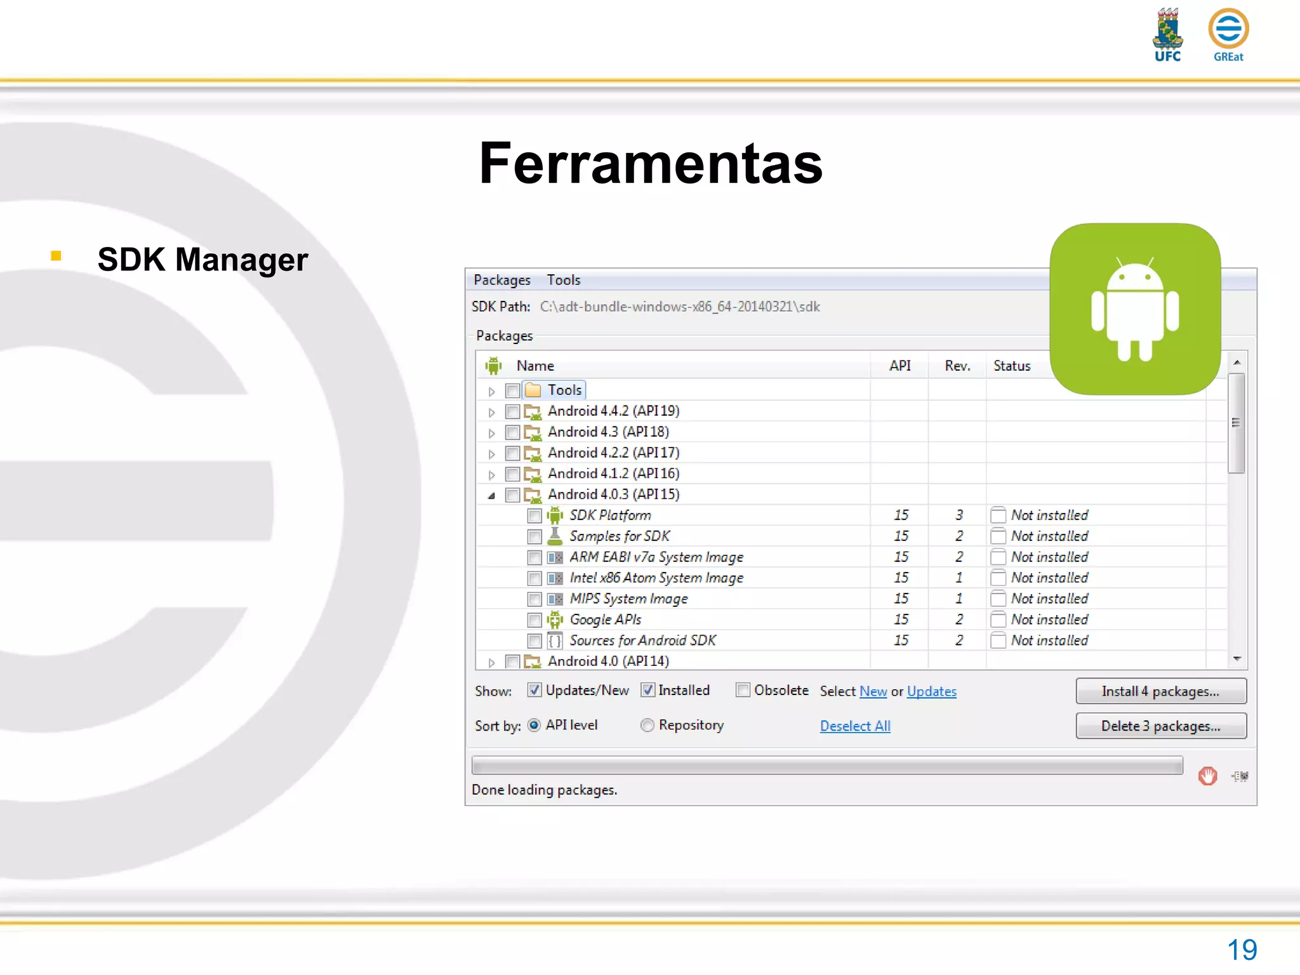Check the Tools package checkbox

(x=512, y=390)
